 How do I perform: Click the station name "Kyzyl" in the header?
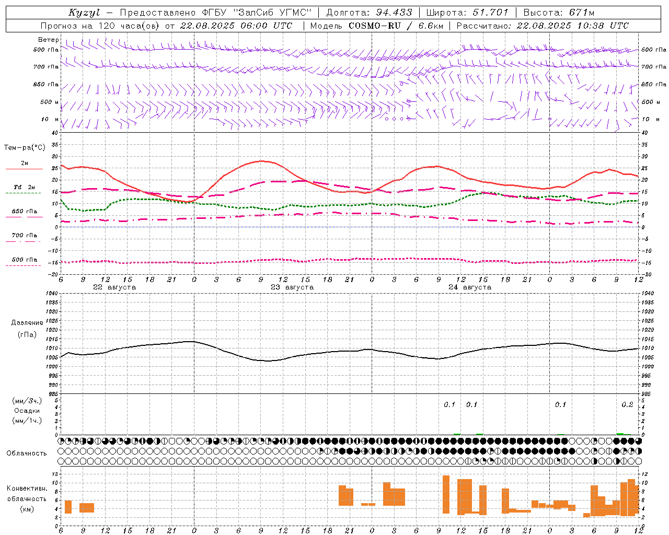point(84,13)
